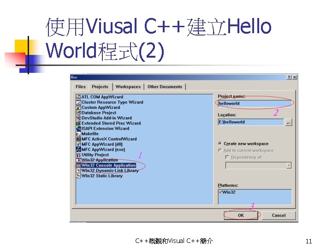Confirm the dialog with OK
The height and width of the screenshot is (249, 332).
click(241, 215)
